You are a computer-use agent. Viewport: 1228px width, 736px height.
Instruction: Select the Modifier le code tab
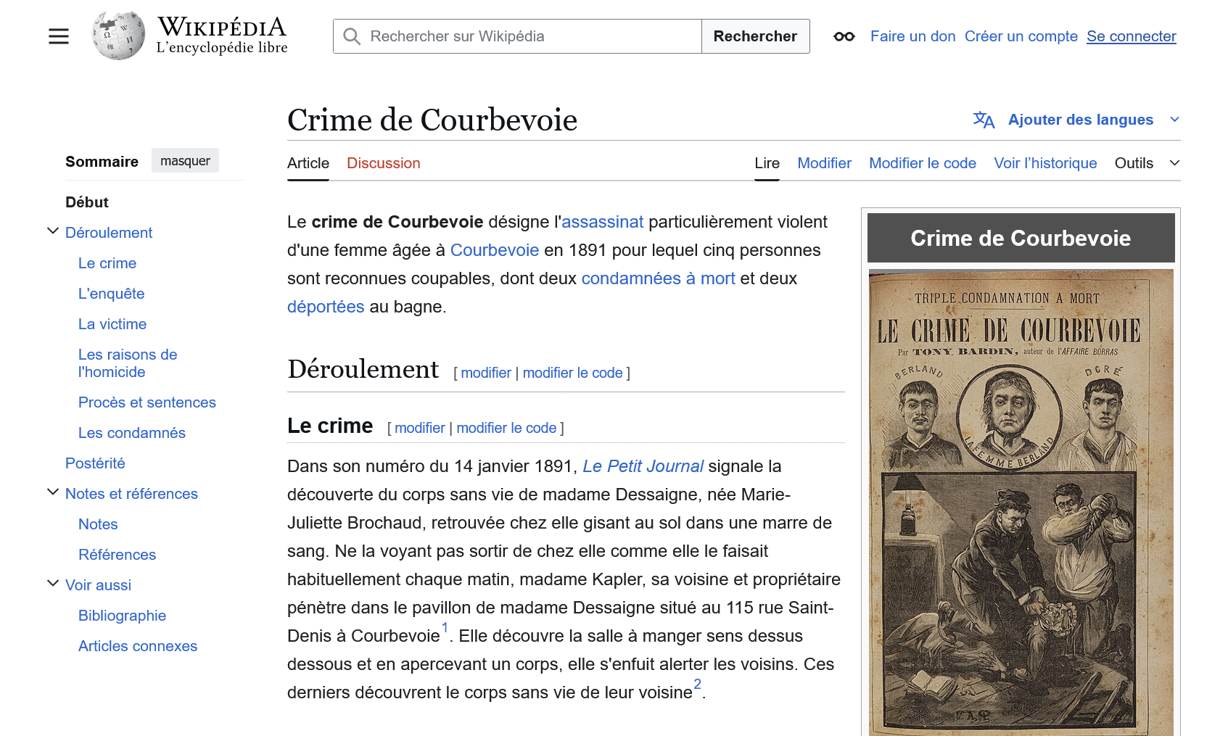[923, 163]
